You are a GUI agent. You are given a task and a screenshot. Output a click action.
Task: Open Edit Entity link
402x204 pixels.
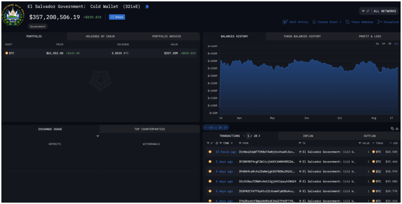point(299,22)
